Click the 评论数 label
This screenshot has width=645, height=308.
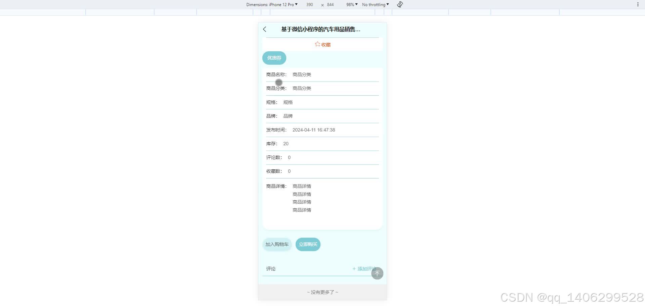(x=274, y=157)
